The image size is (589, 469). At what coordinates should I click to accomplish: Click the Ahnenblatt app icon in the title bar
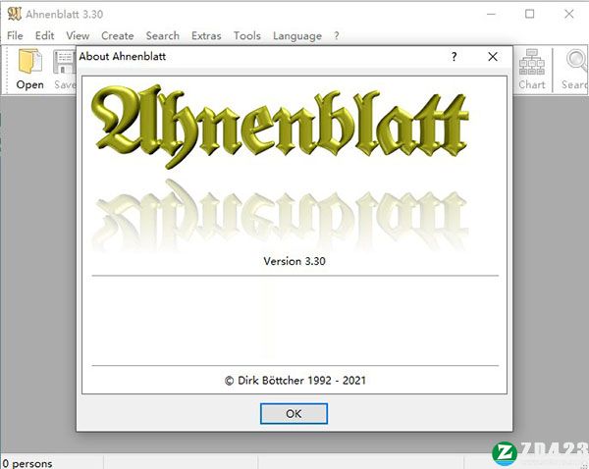15,14
